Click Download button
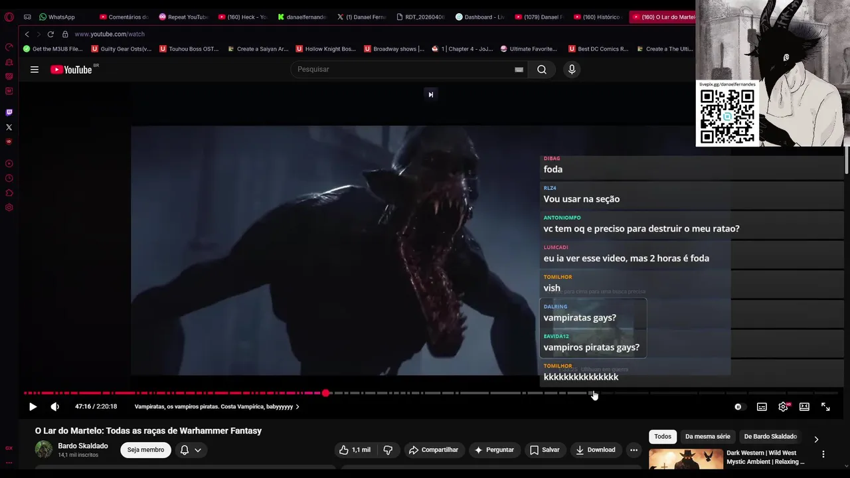 [x=596, y=450]
